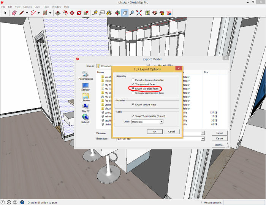Click the help question mark in status bar

[x=22, y=202]
